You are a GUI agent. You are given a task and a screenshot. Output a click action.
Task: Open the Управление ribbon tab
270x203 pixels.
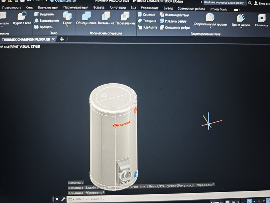pos(150,8)
